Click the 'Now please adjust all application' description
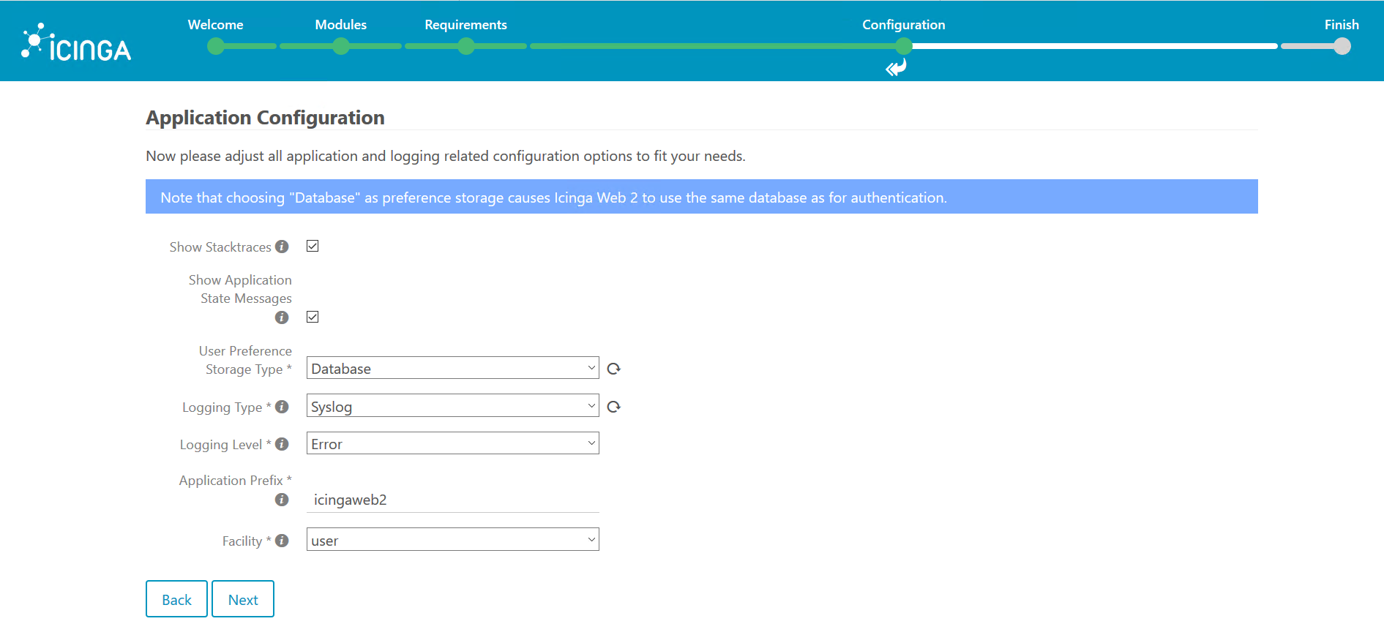 click(446, 156)
